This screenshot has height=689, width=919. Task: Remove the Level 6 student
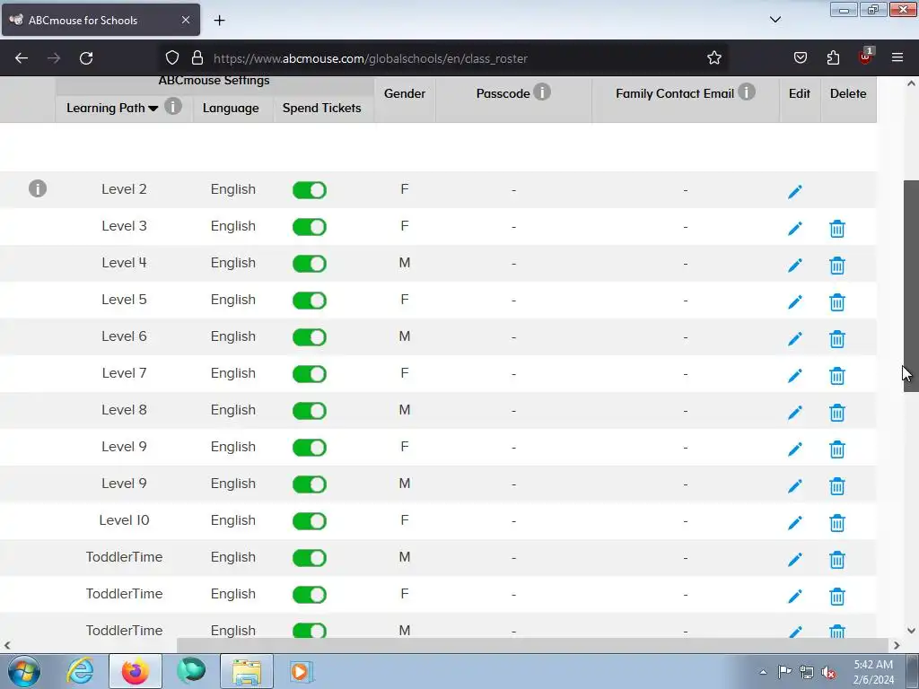[837, 338]
